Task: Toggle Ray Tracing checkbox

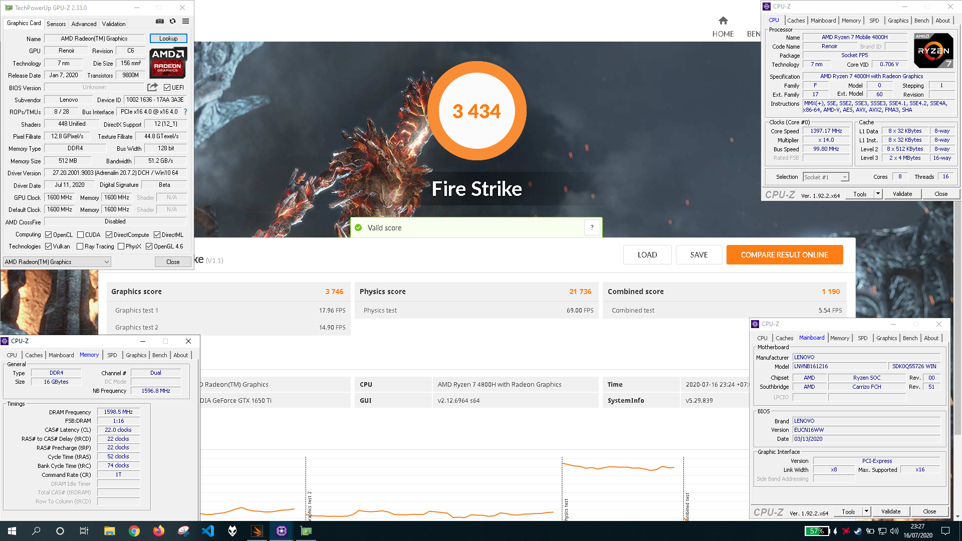Action: click(x=80, y=246)
